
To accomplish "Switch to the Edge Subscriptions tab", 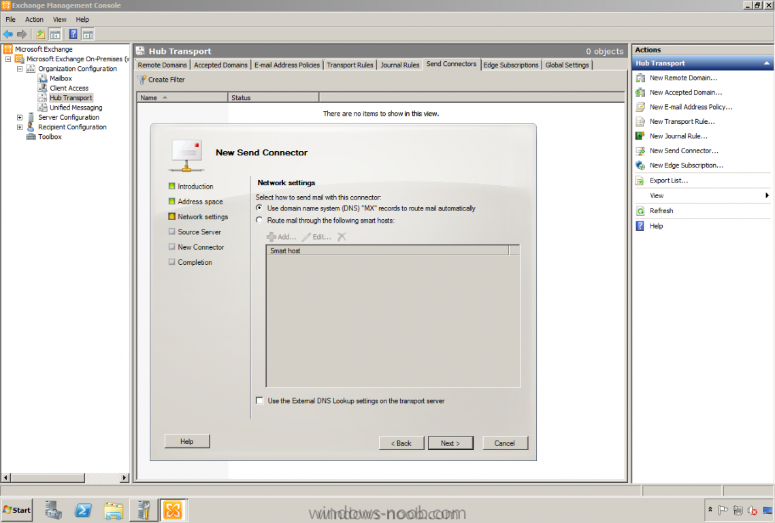I will [510, 65].
